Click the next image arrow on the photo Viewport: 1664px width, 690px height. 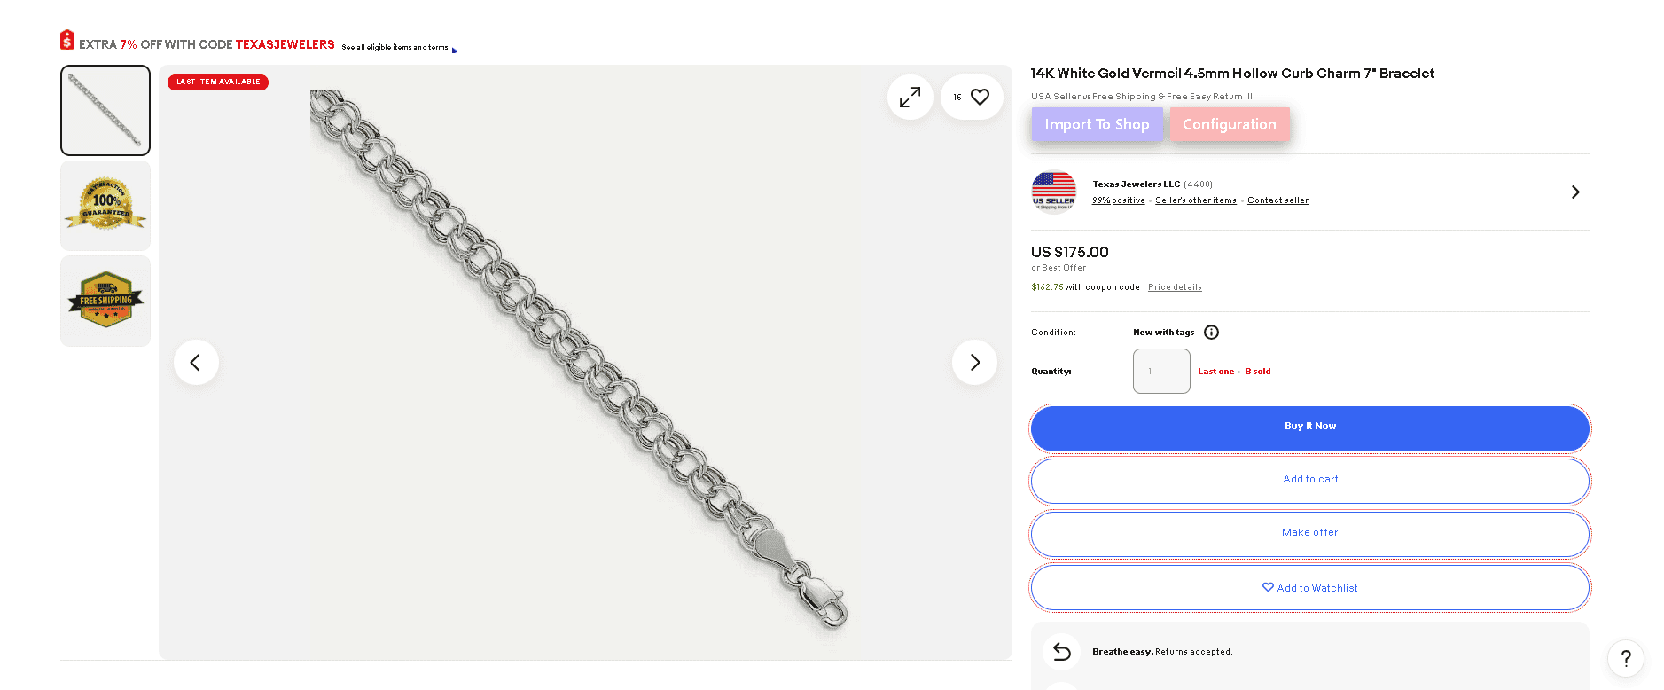[974, 362]
